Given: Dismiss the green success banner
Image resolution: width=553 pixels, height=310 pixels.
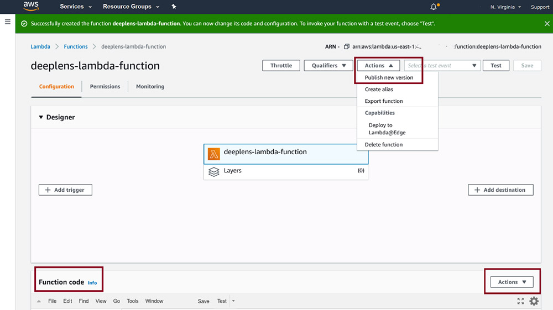Looking at the screenshot, I should [547, 24].
